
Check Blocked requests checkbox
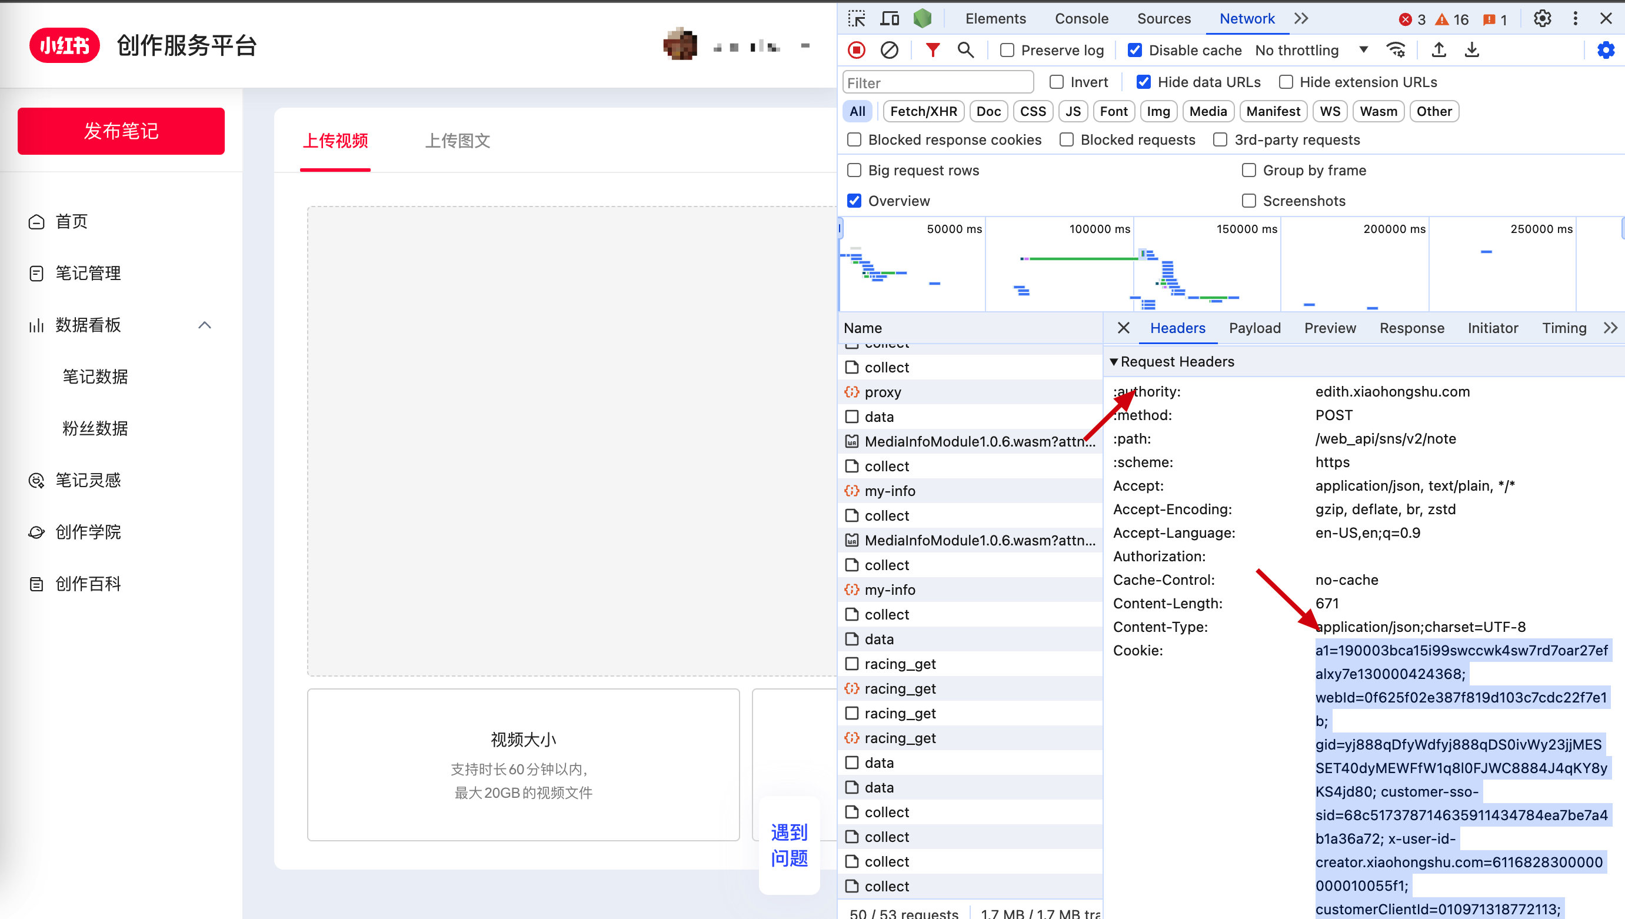[x=1067, y=139]
